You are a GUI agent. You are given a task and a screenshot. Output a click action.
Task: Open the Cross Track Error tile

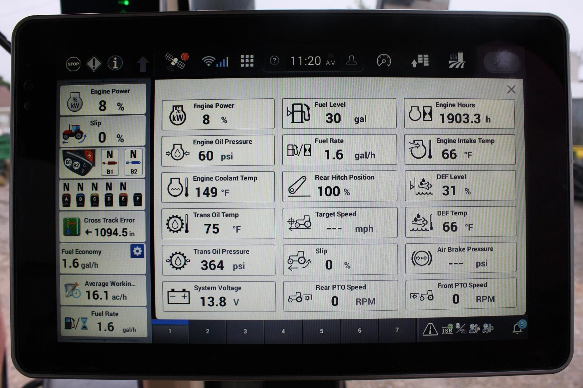coord(102,227)
